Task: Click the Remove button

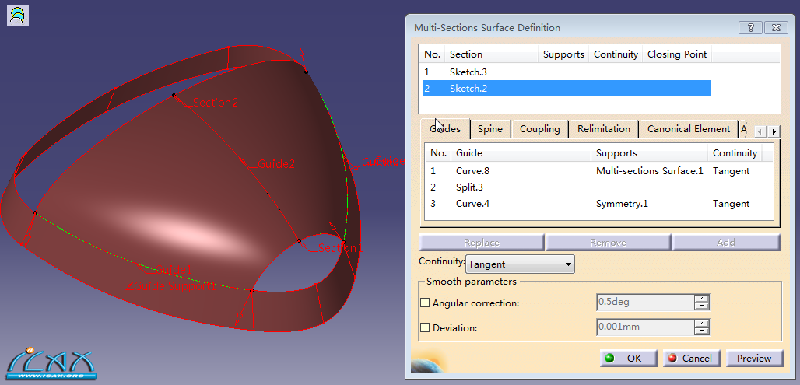Action: [x=608, y=243]
